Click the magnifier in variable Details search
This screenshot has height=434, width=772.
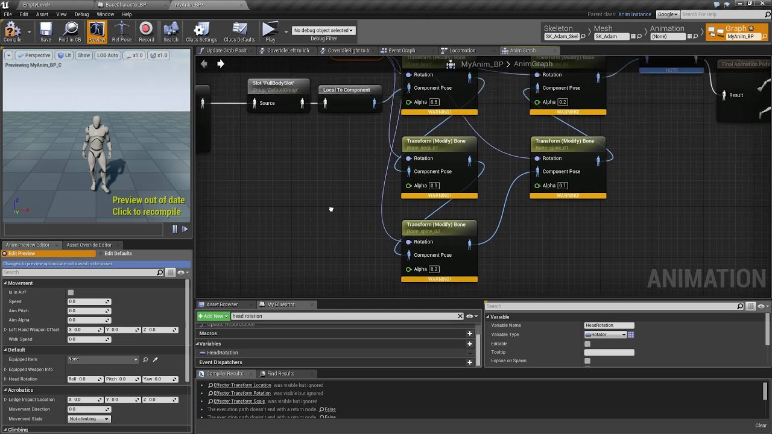(x=740, y=306)
